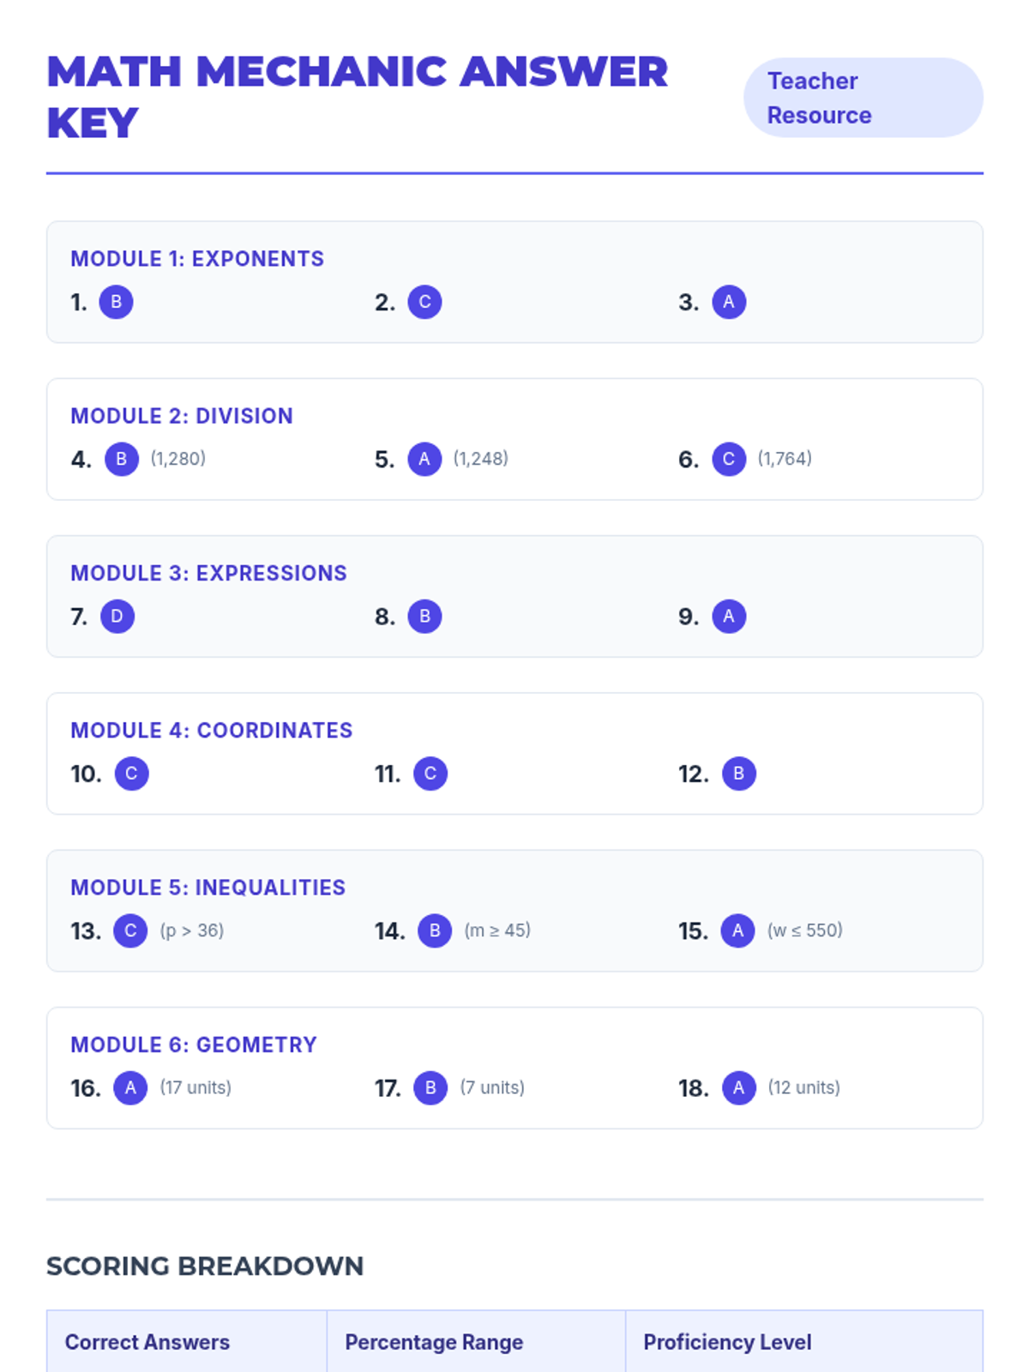The image size is (1029, 1372).
Task: Click the answer B badge for question 1
Action: click(x=116, y=302)
